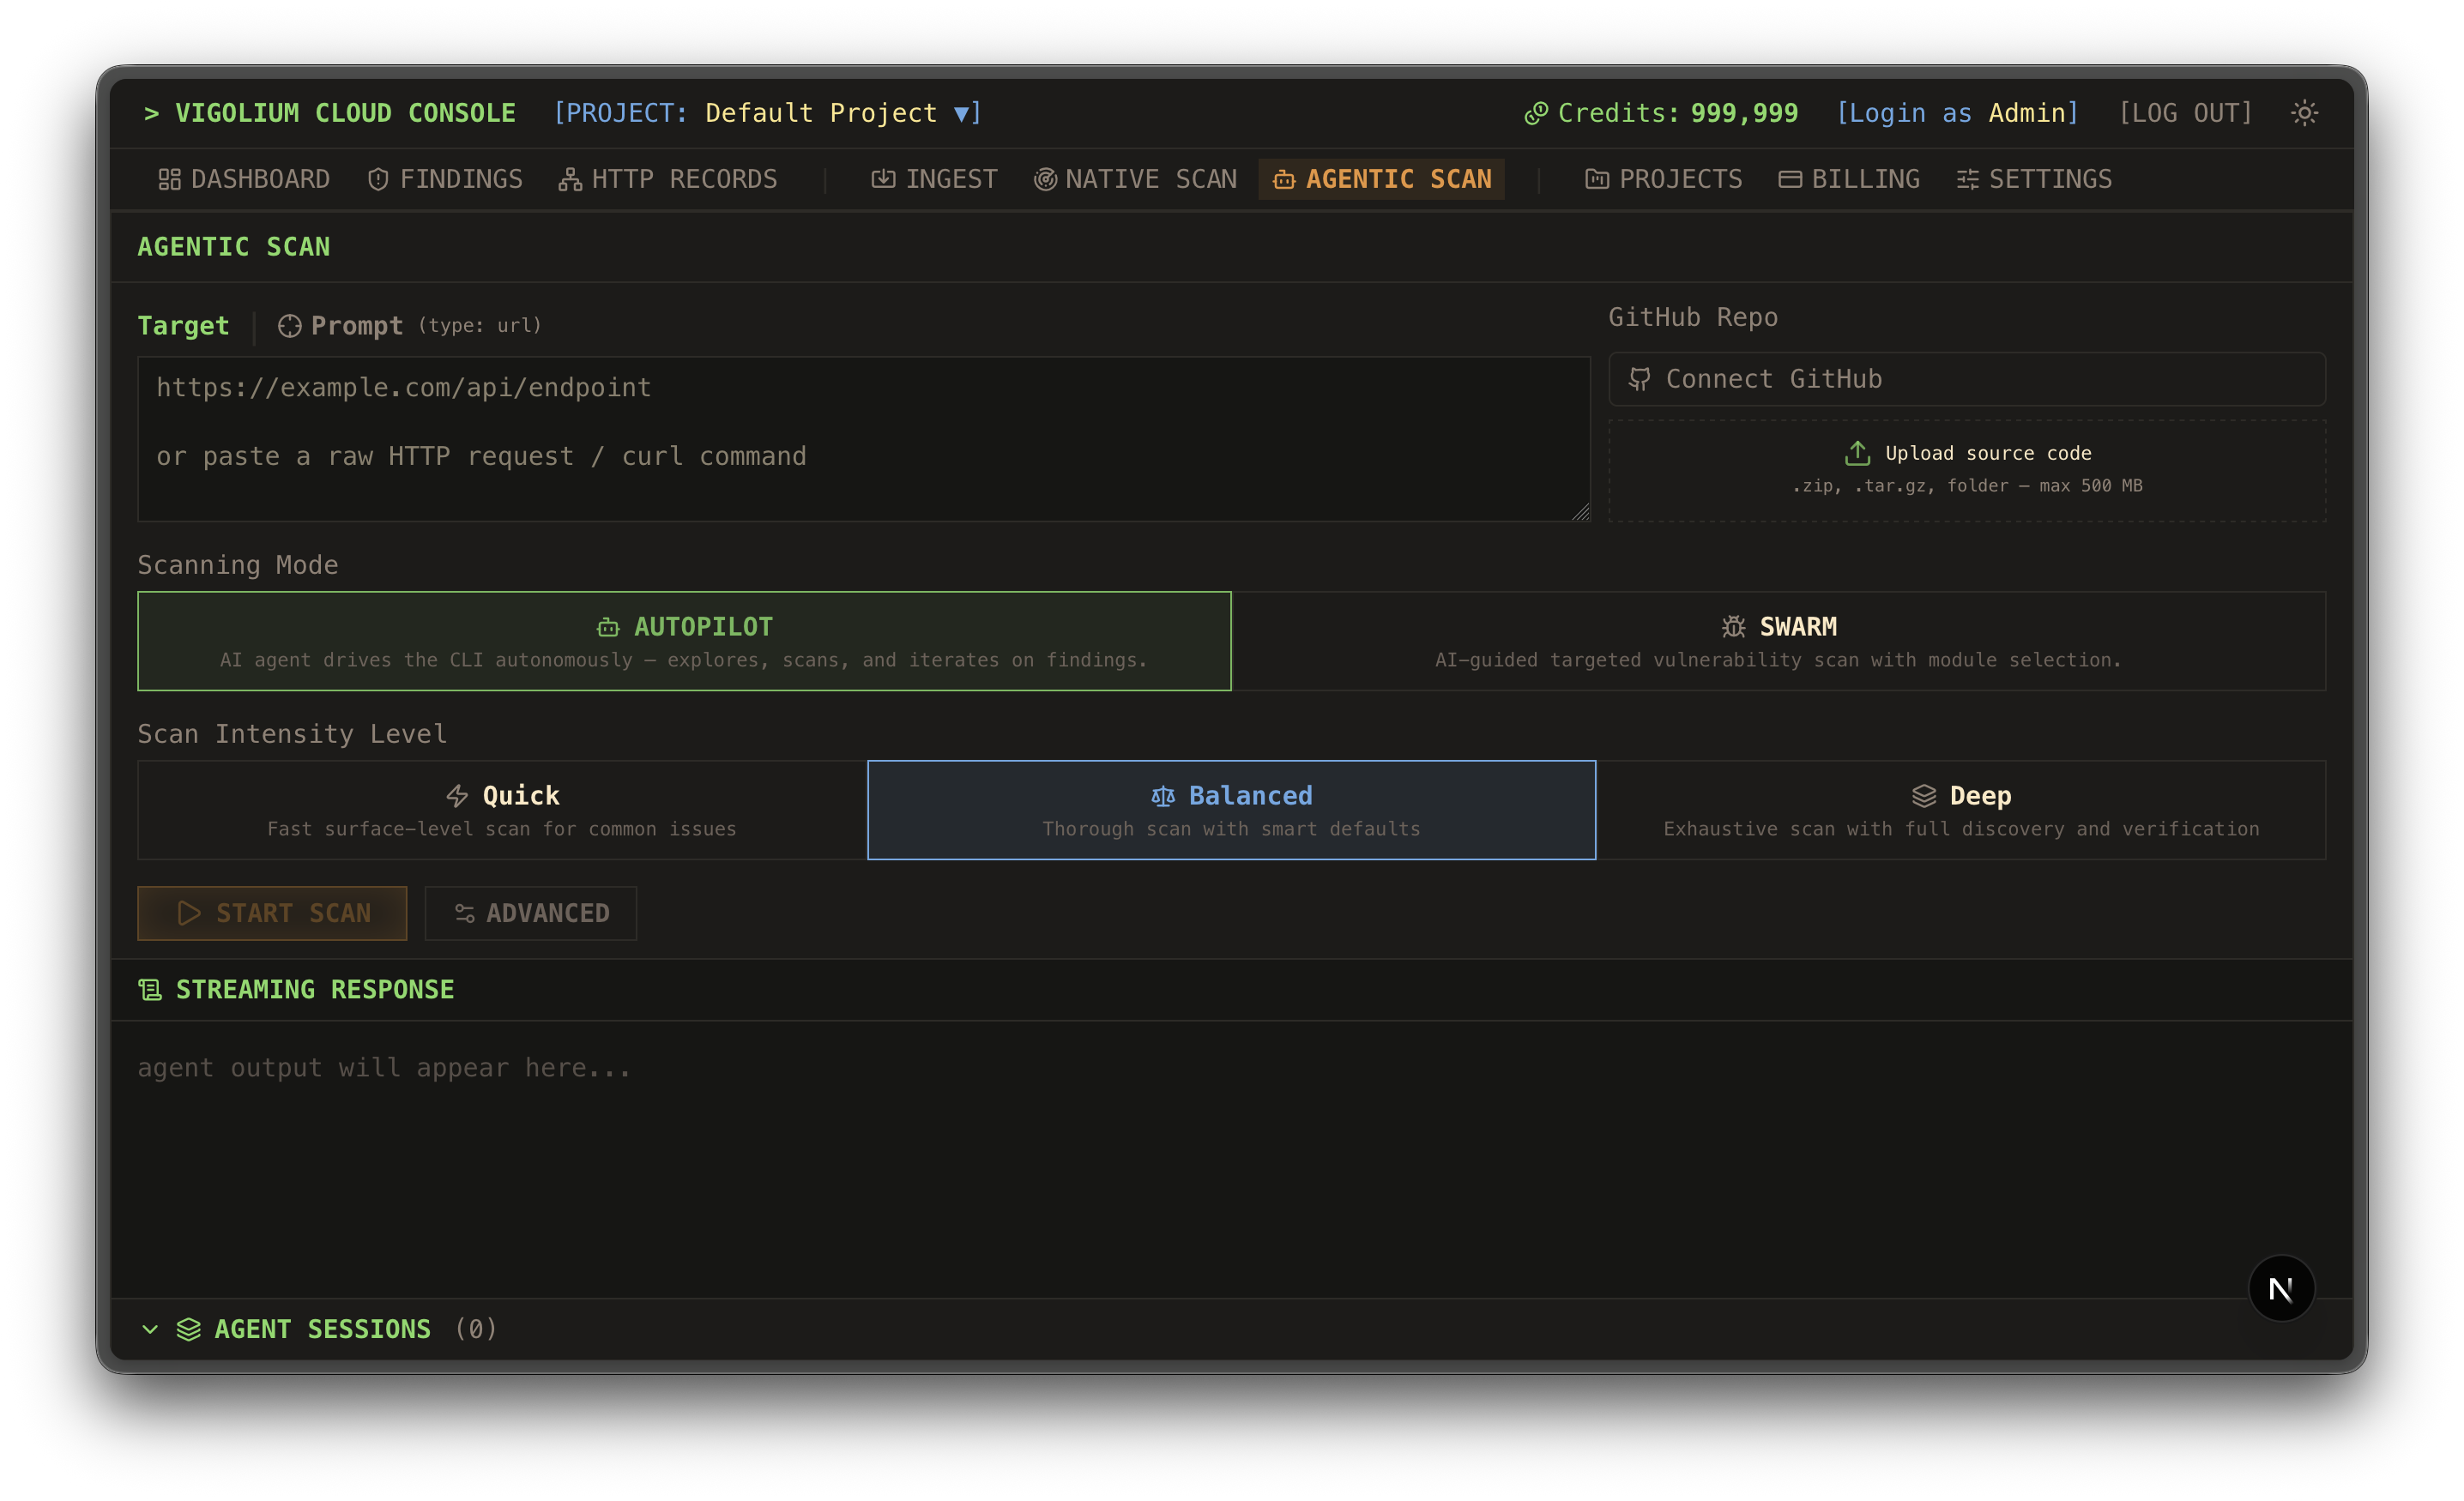Open the Billing tab
The width and height of the screenshot is (2464, 1501).
(x=1849, y=179)
